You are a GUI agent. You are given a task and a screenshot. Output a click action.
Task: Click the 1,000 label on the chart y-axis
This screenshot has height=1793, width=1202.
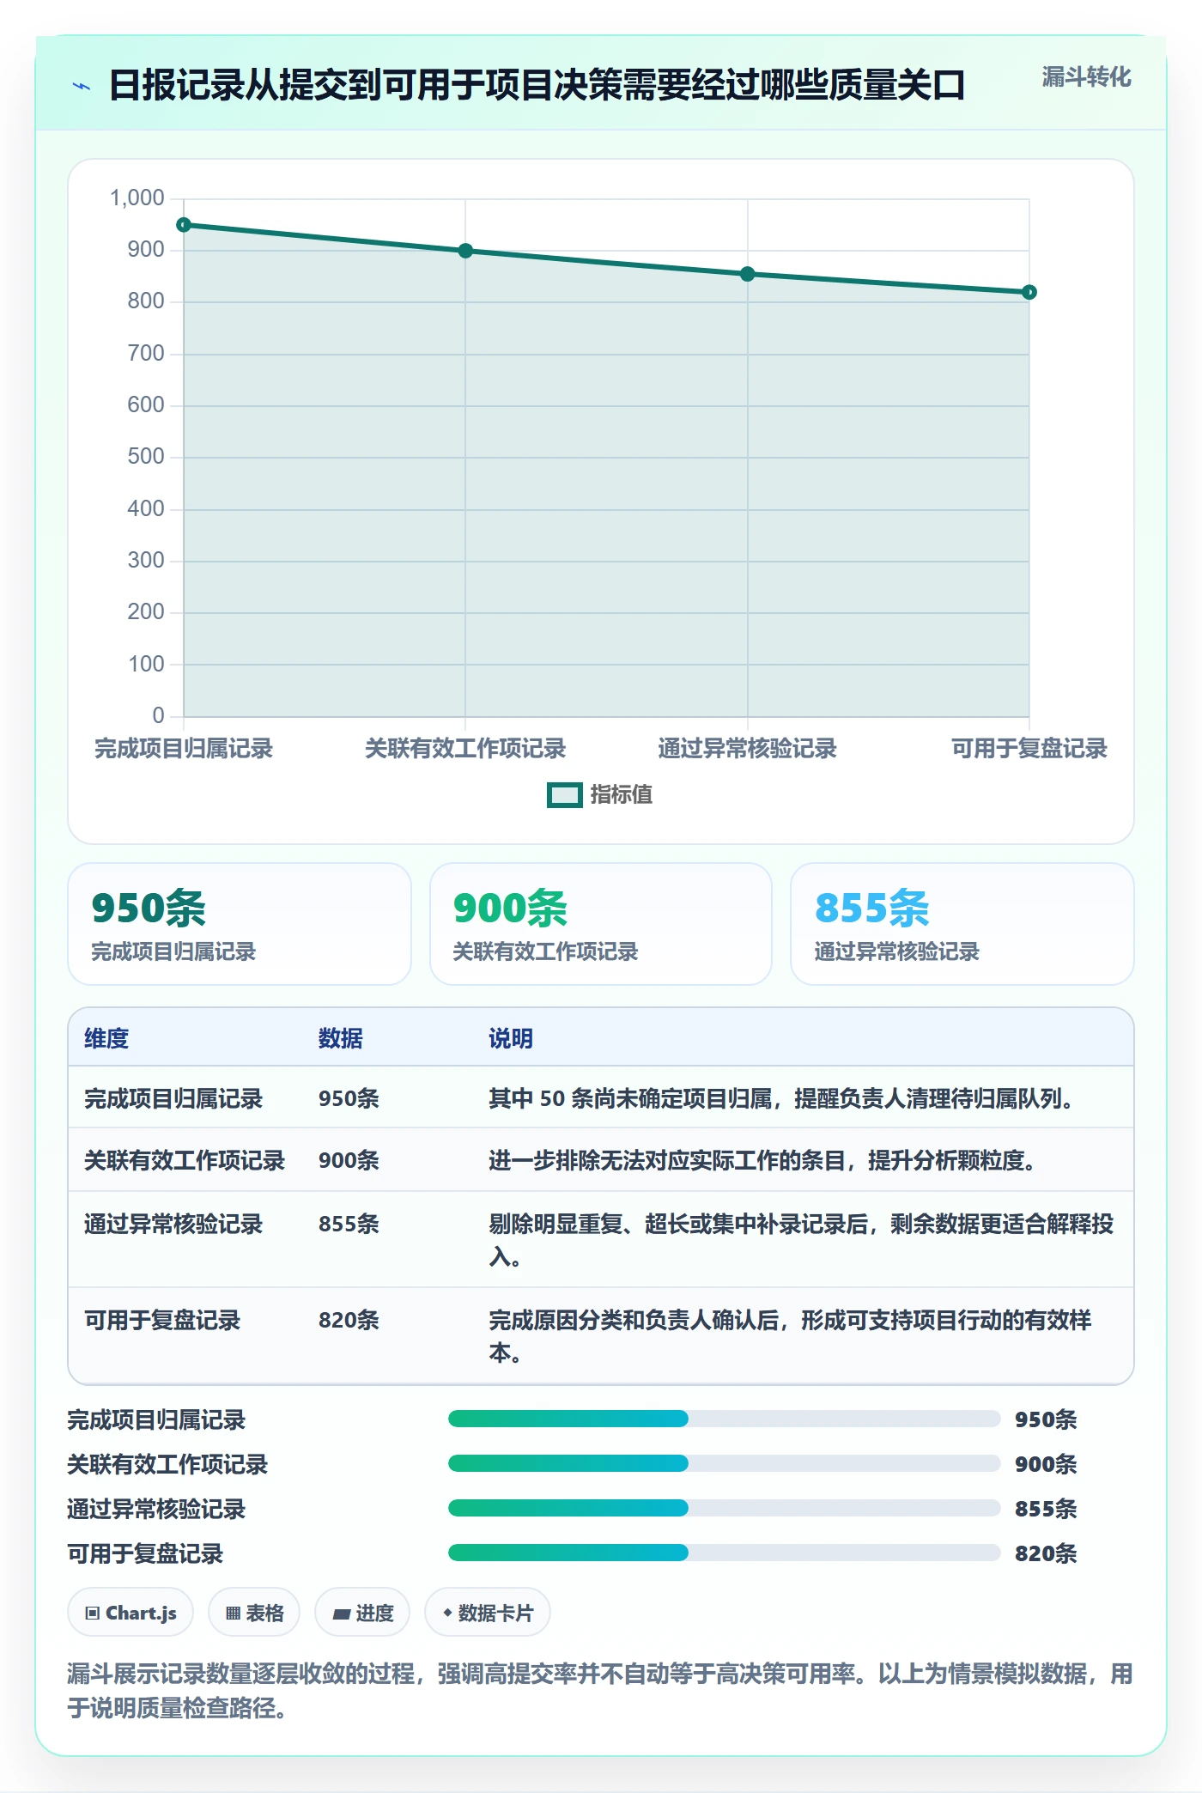(x=137, y=198)
